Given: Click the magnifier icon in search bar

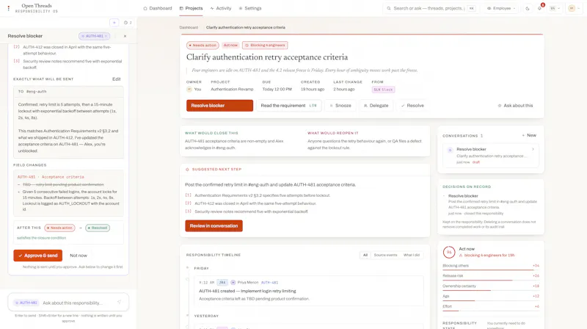Looking at the screenshot, I should (389, 8).
